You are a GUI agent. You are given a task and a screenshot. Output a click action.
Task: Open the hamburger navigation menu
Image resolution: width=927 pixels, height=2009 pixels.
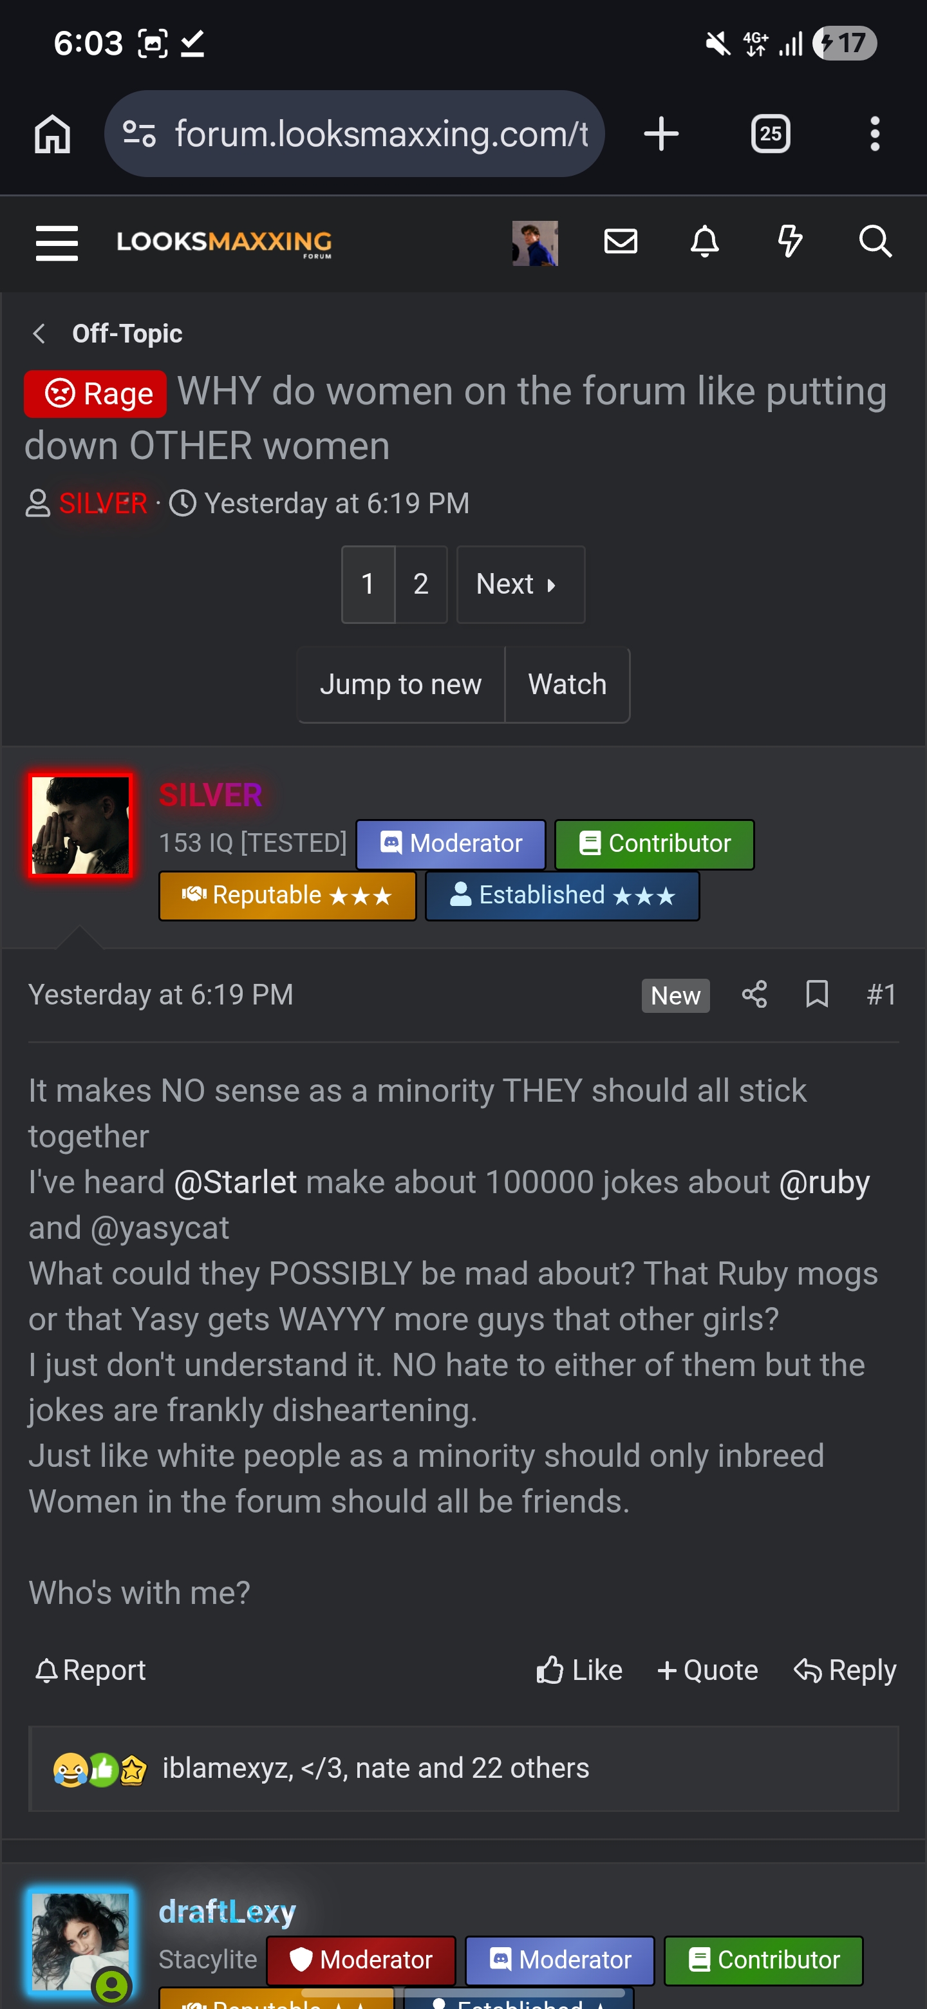point(57,243)
